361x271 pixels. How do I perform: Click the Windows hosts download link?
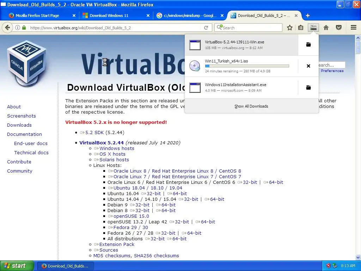click(x=117, y=149)
